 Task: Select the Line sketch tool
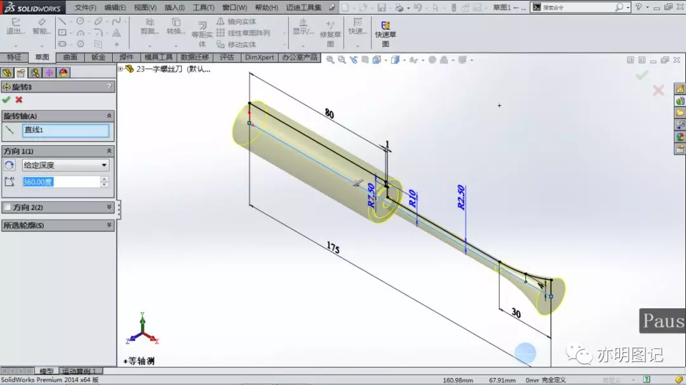[x=62, y=21]
